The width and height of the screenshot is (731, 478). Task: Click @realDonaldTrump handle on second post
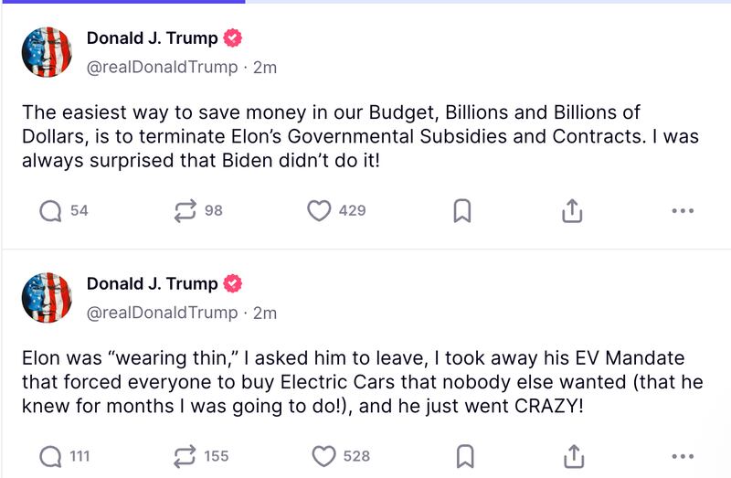162,312
